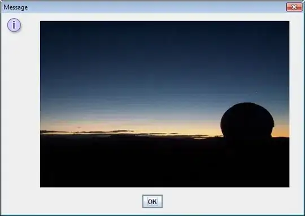Click the blue information icon

coord(14,25)
